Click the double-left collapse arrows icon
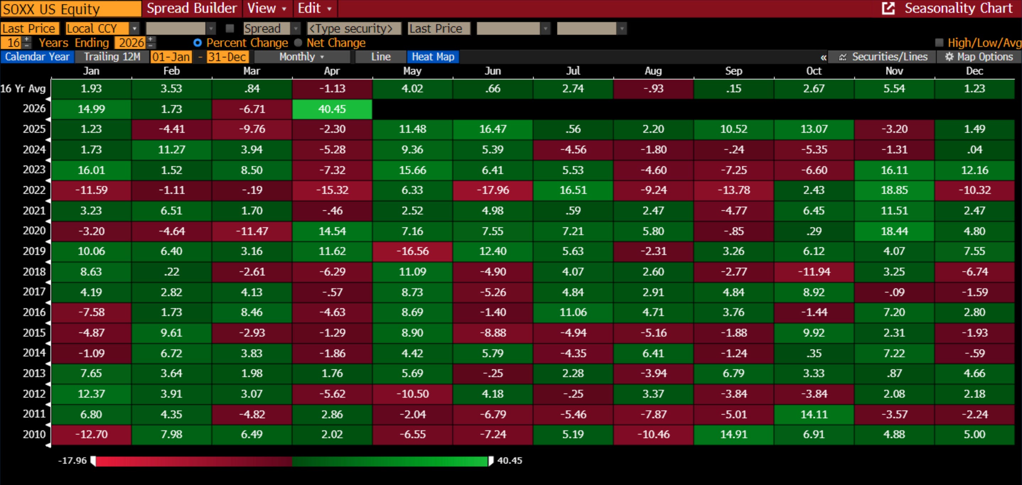The height and width of the screenshot is (485, 1022). [823, 57]
